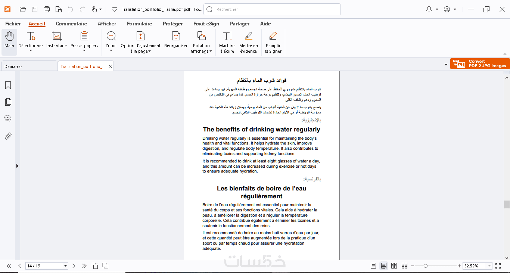Expand the Customize Quick Access toolbar arrow
The width and height of the screenshot is (510, 273).
point(115,9)
